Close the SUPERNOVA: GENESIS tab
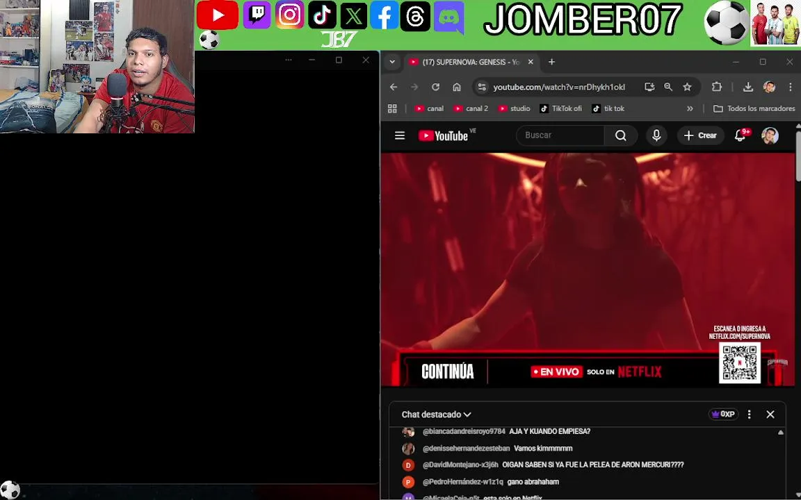This screenshot has width=801, height=500. point(531,62)
